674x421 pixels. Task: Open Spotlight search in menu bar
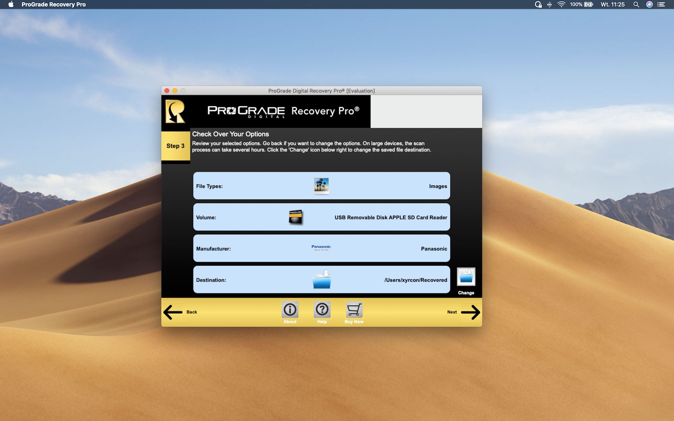pyautogui.click(x=636, y=4)
